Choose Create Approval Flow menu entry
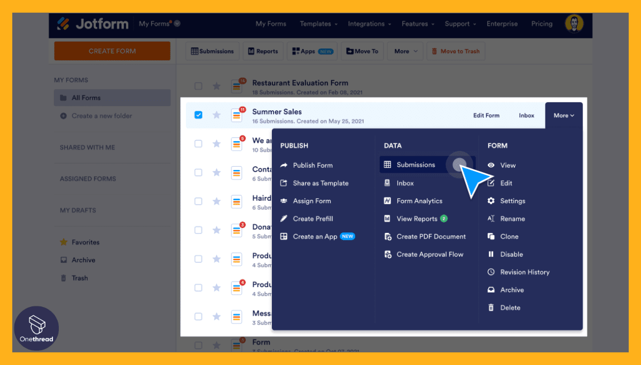641x365 pixels. point(429,255)
